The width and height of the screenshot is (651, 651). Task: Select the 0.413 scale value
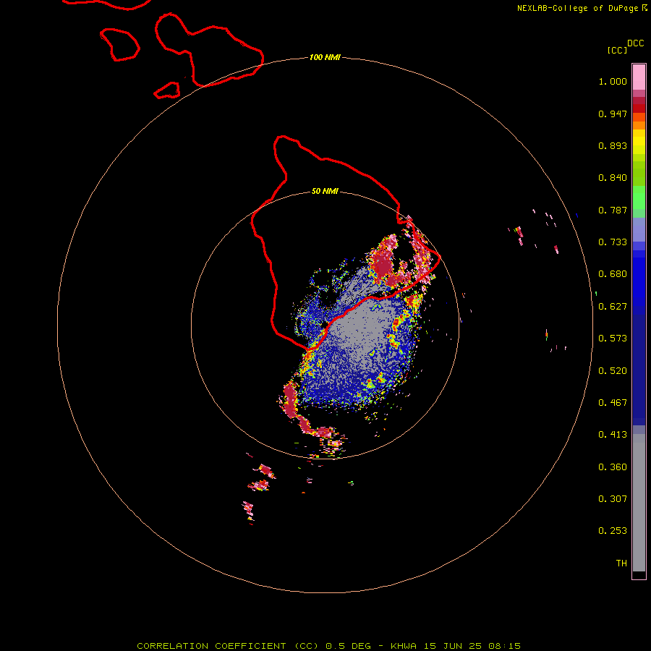[x=613, y=435]
